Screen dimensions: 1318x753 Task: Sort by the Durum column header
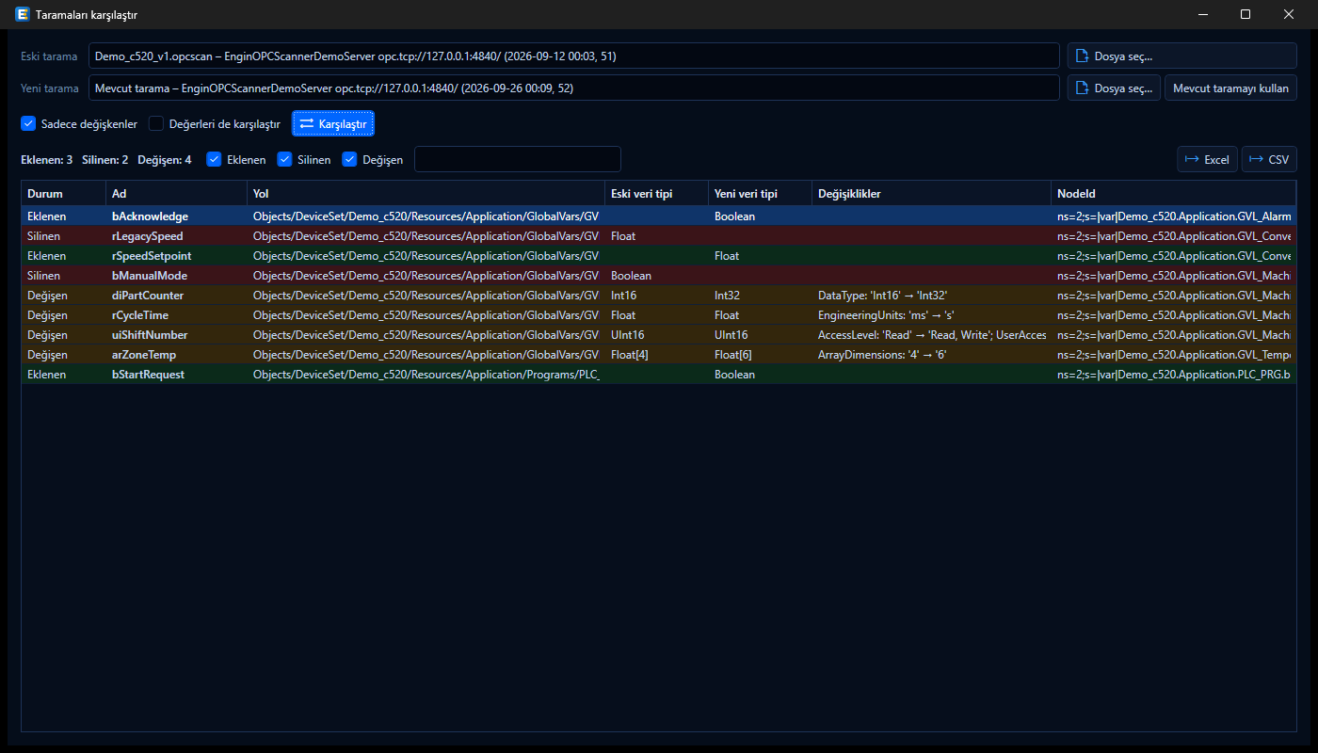click(x=64, y=194)
